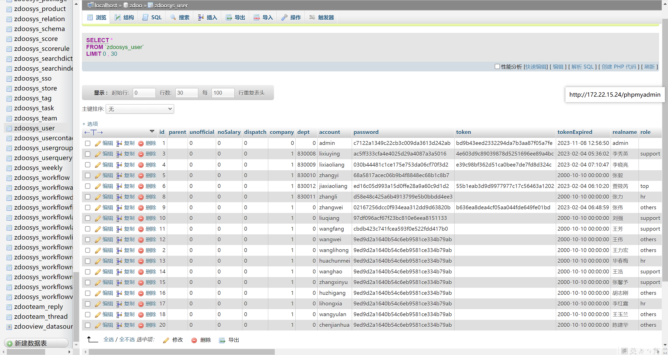Click the pencil edit icon for admin row
The image size is (668, 355).
point(98,143)
